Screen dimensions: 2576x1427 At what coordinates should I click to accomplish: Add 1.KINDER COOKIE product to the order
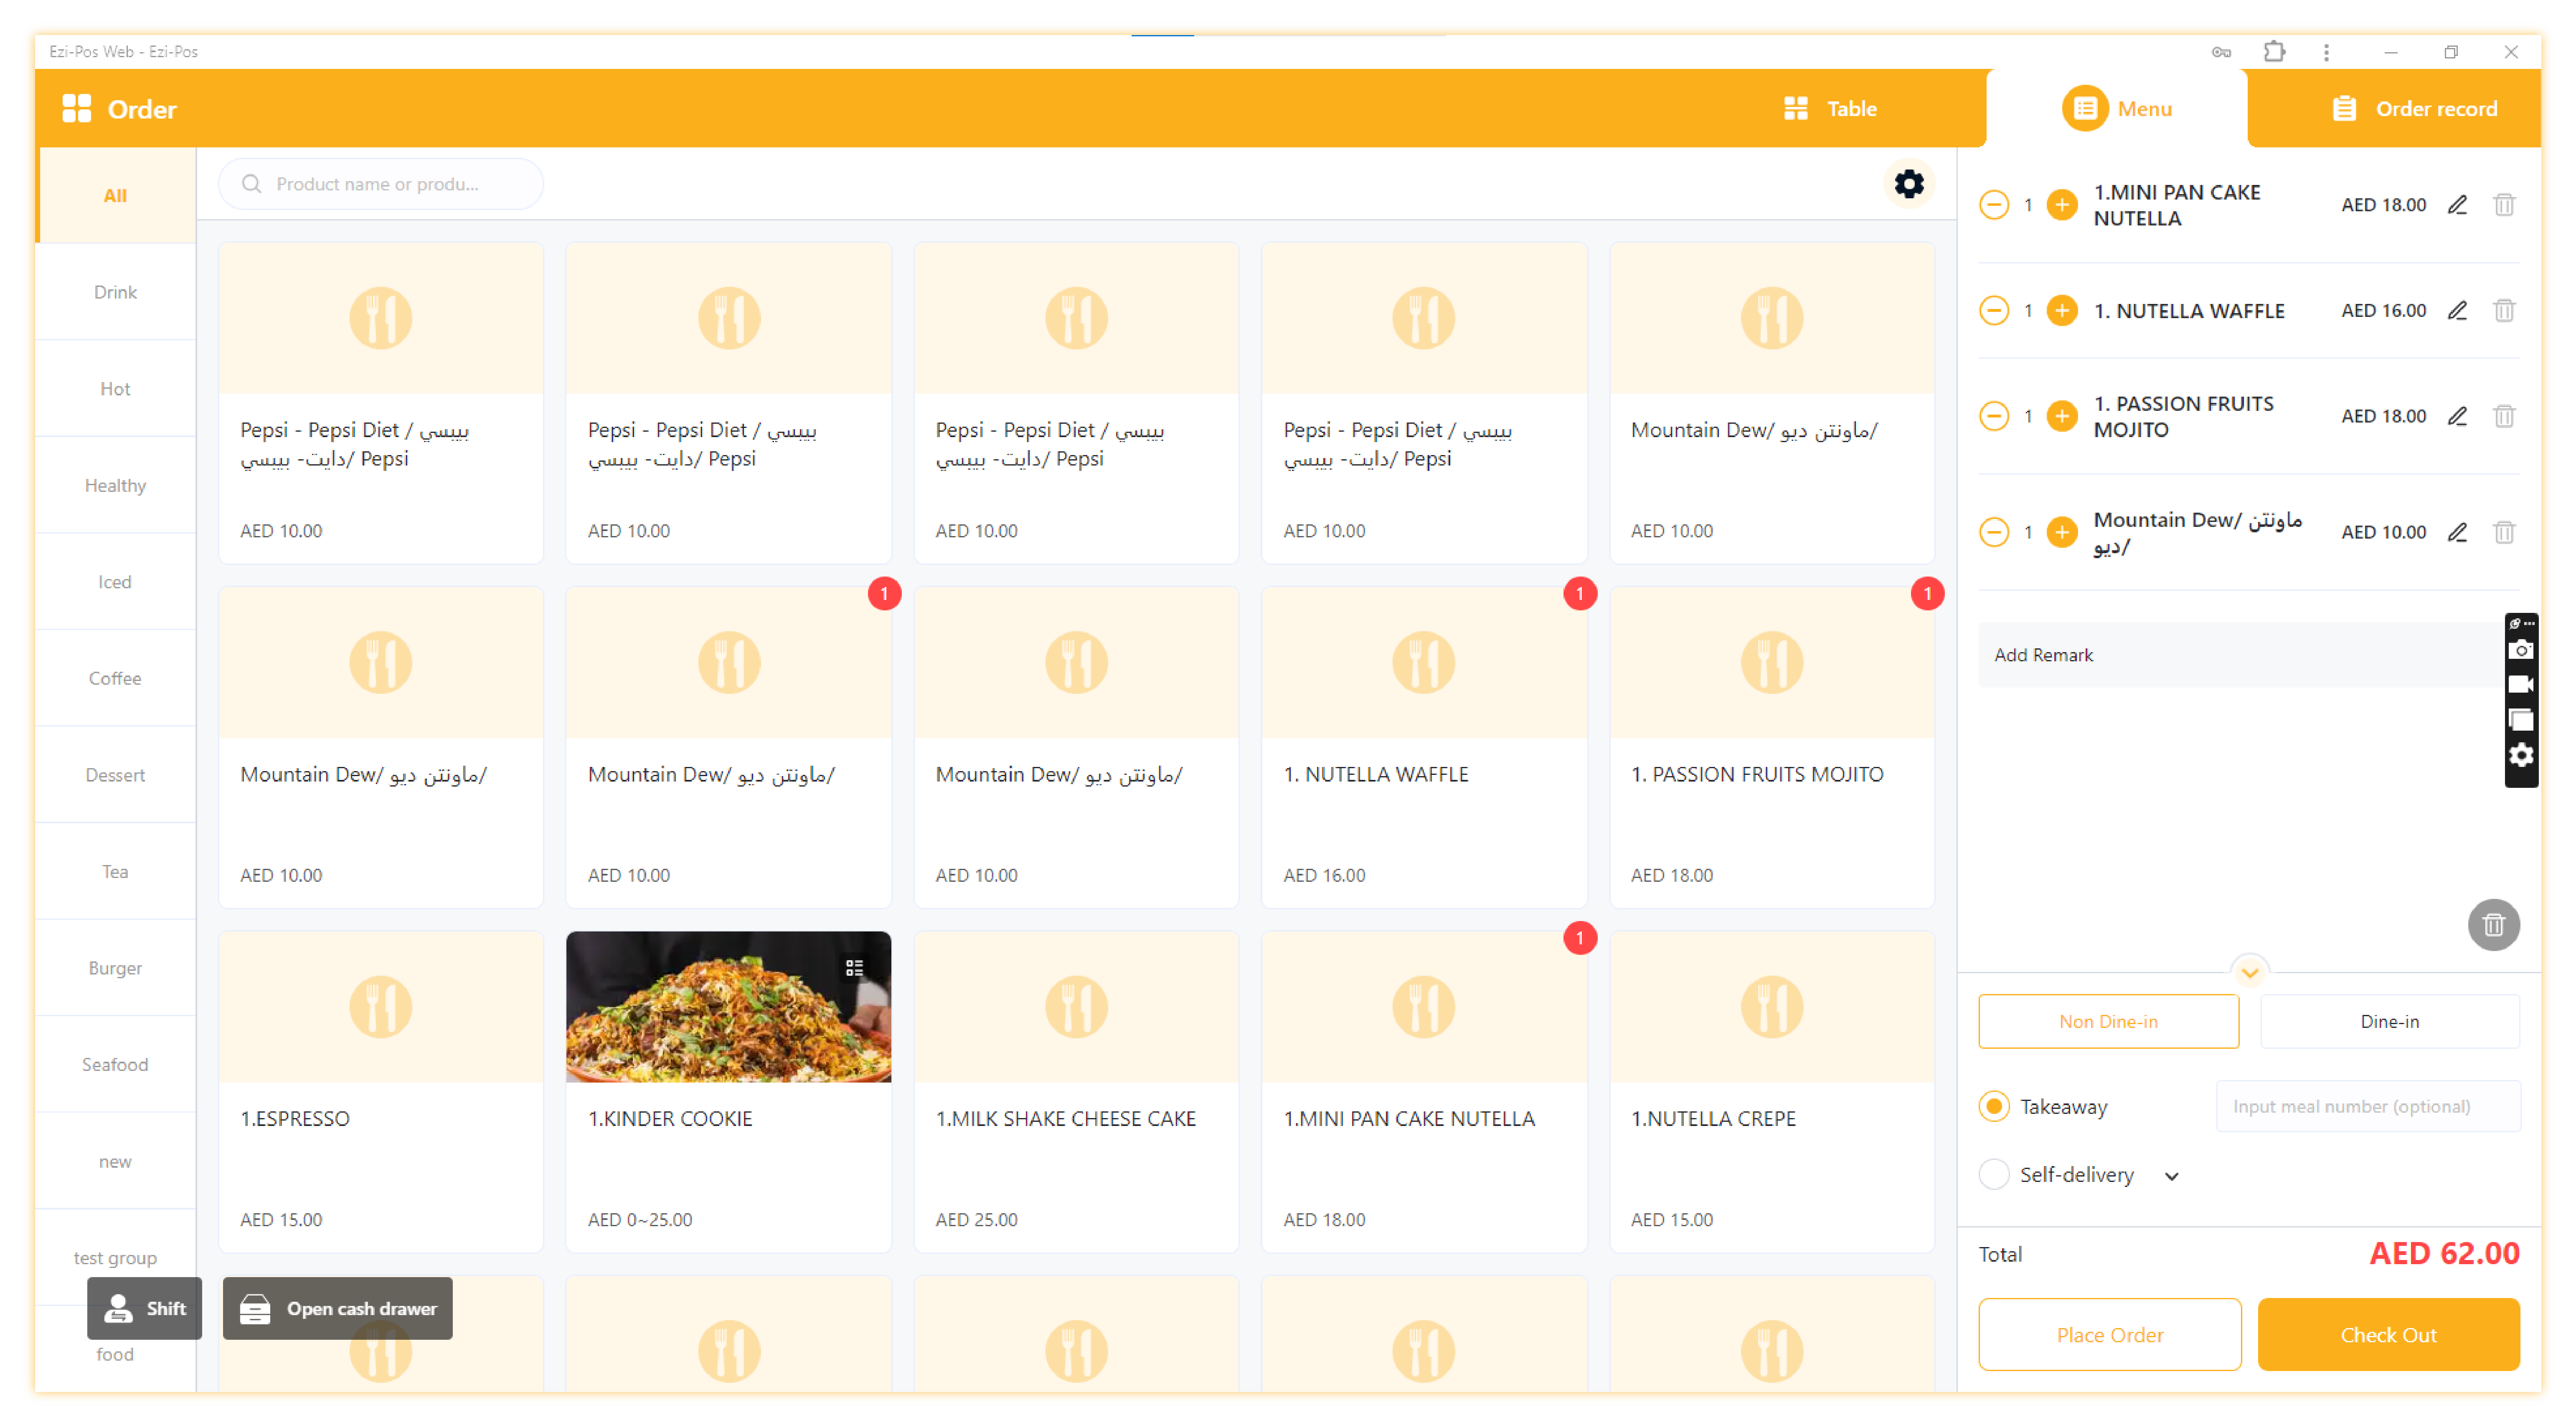pos(728,1091)
